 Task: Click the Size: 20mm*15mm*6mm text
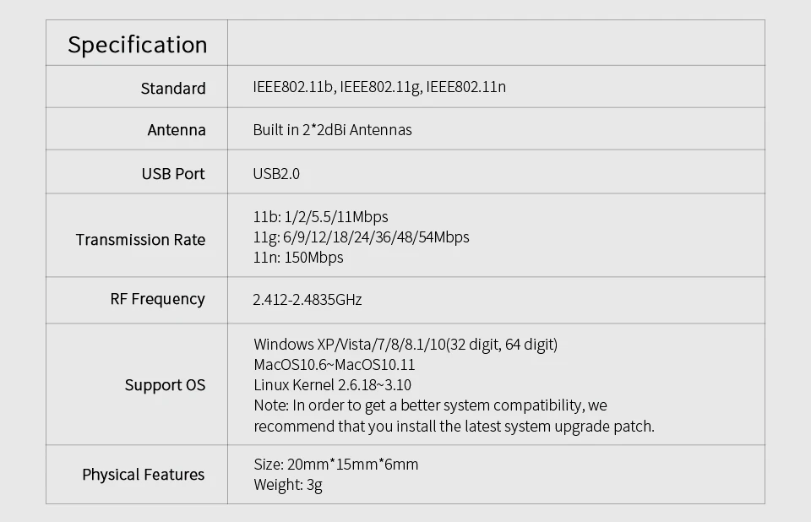click(x=335, y=465)
